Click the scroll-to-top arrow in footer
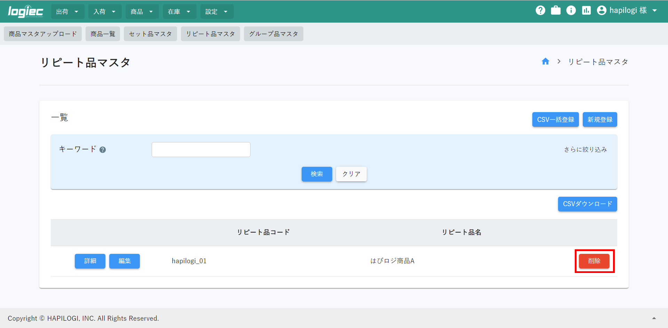This screenshot has width=668, height=328. coord(654,318)
